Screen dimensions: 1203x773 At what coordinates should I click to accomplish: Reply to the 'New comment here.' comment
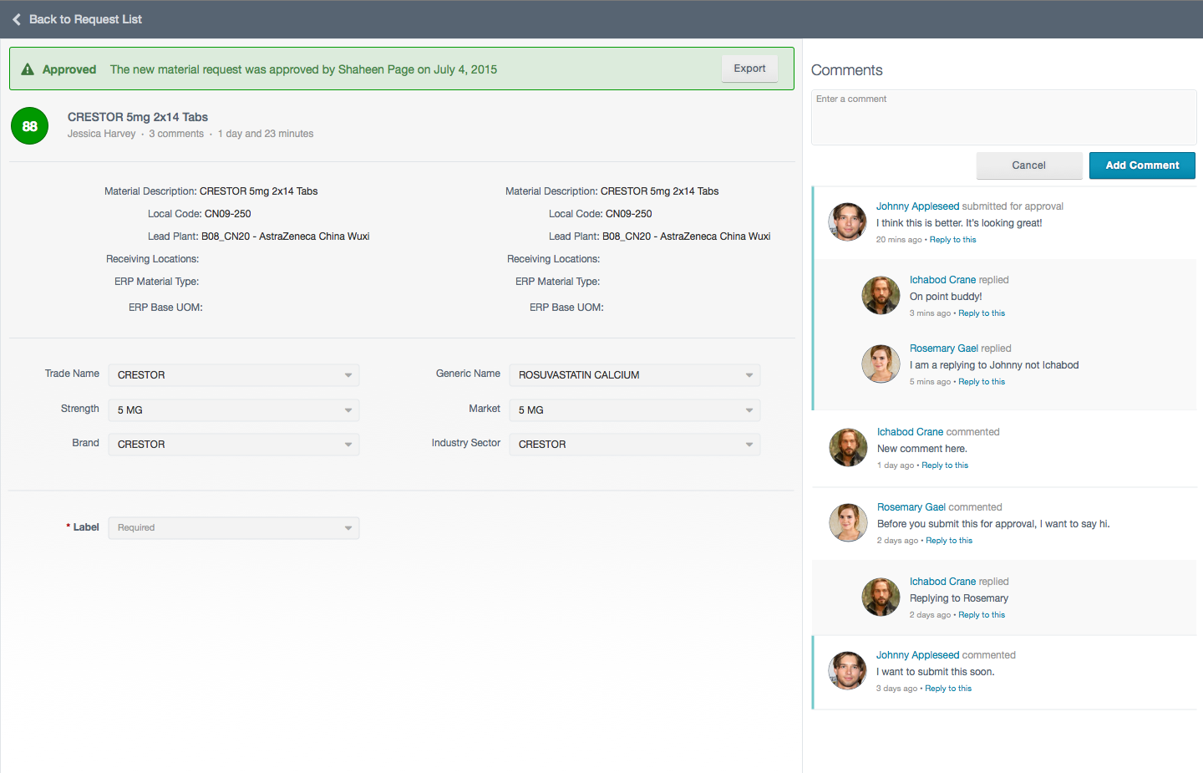click(x=945, y=465)
